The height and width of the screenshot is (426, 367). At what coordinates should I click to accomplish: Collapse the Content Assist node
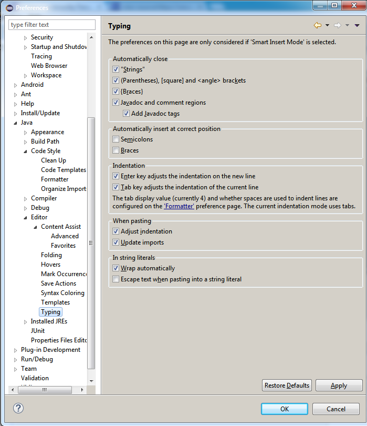tap(35, 227)
